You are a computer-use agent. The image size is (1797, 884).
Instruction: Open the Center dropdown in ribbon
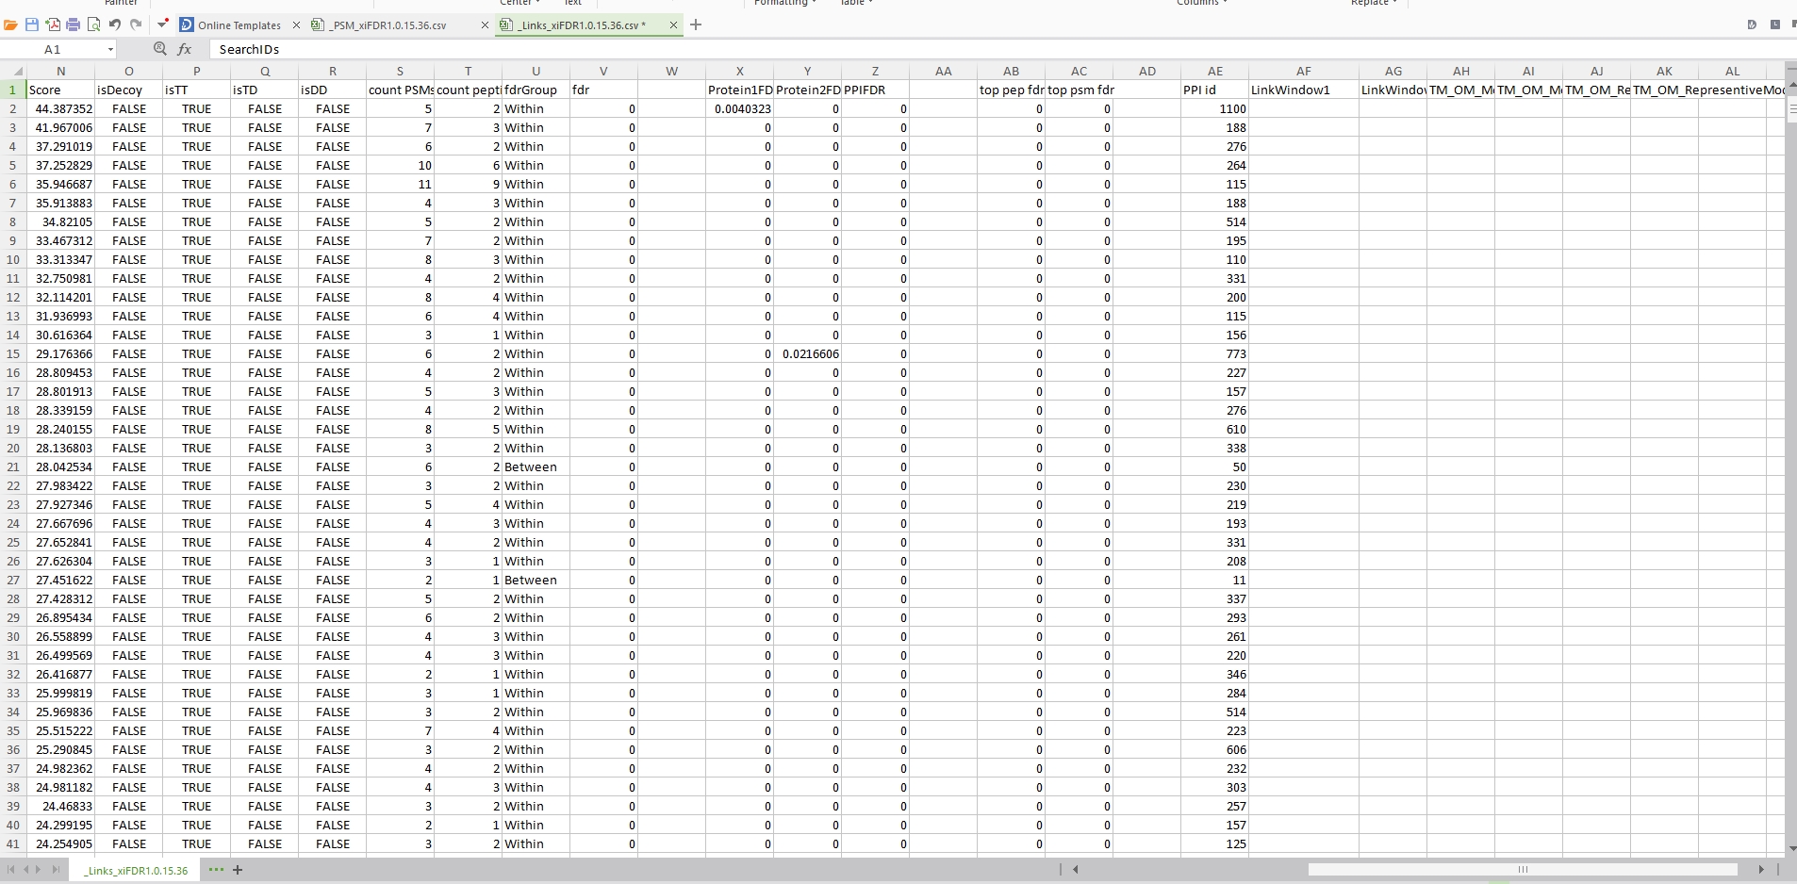pos(519,3)
